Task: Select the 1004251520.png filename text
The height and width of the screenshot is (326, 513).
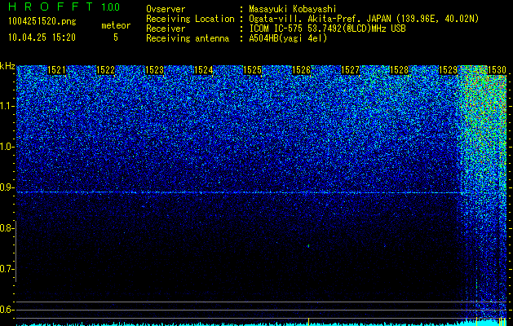Action: tap(42, 22)
